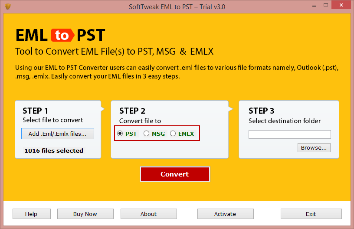This screenshot has height=229, width=354.
Task: Click 'Select file to convert' label
Action: (53, 120)
